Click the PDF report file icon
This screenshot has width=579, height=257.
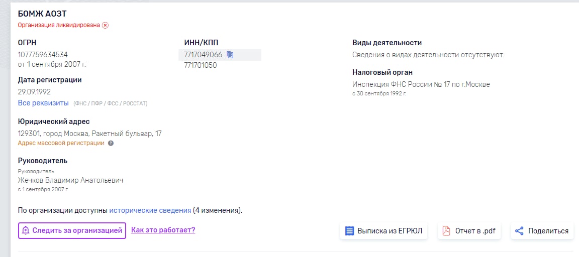[x=446, y=231]
